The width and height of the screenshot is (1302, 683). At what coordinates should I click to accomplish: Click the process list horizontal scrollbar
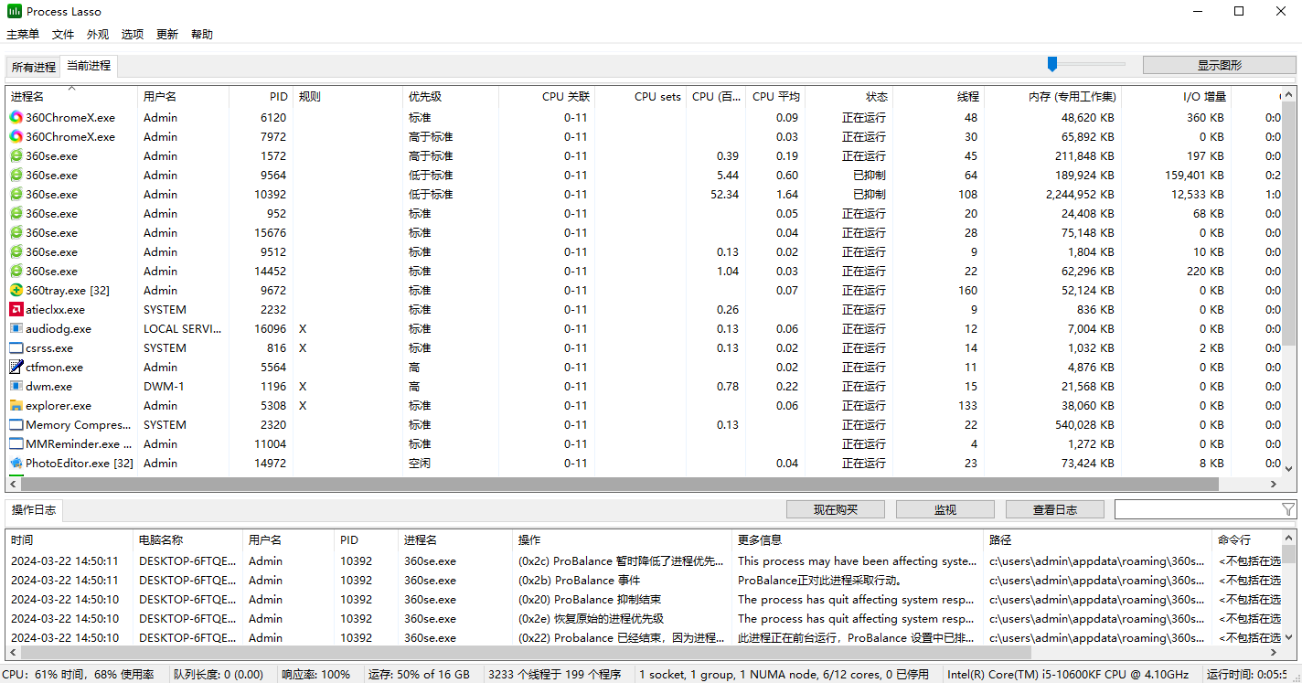[619, 485]
